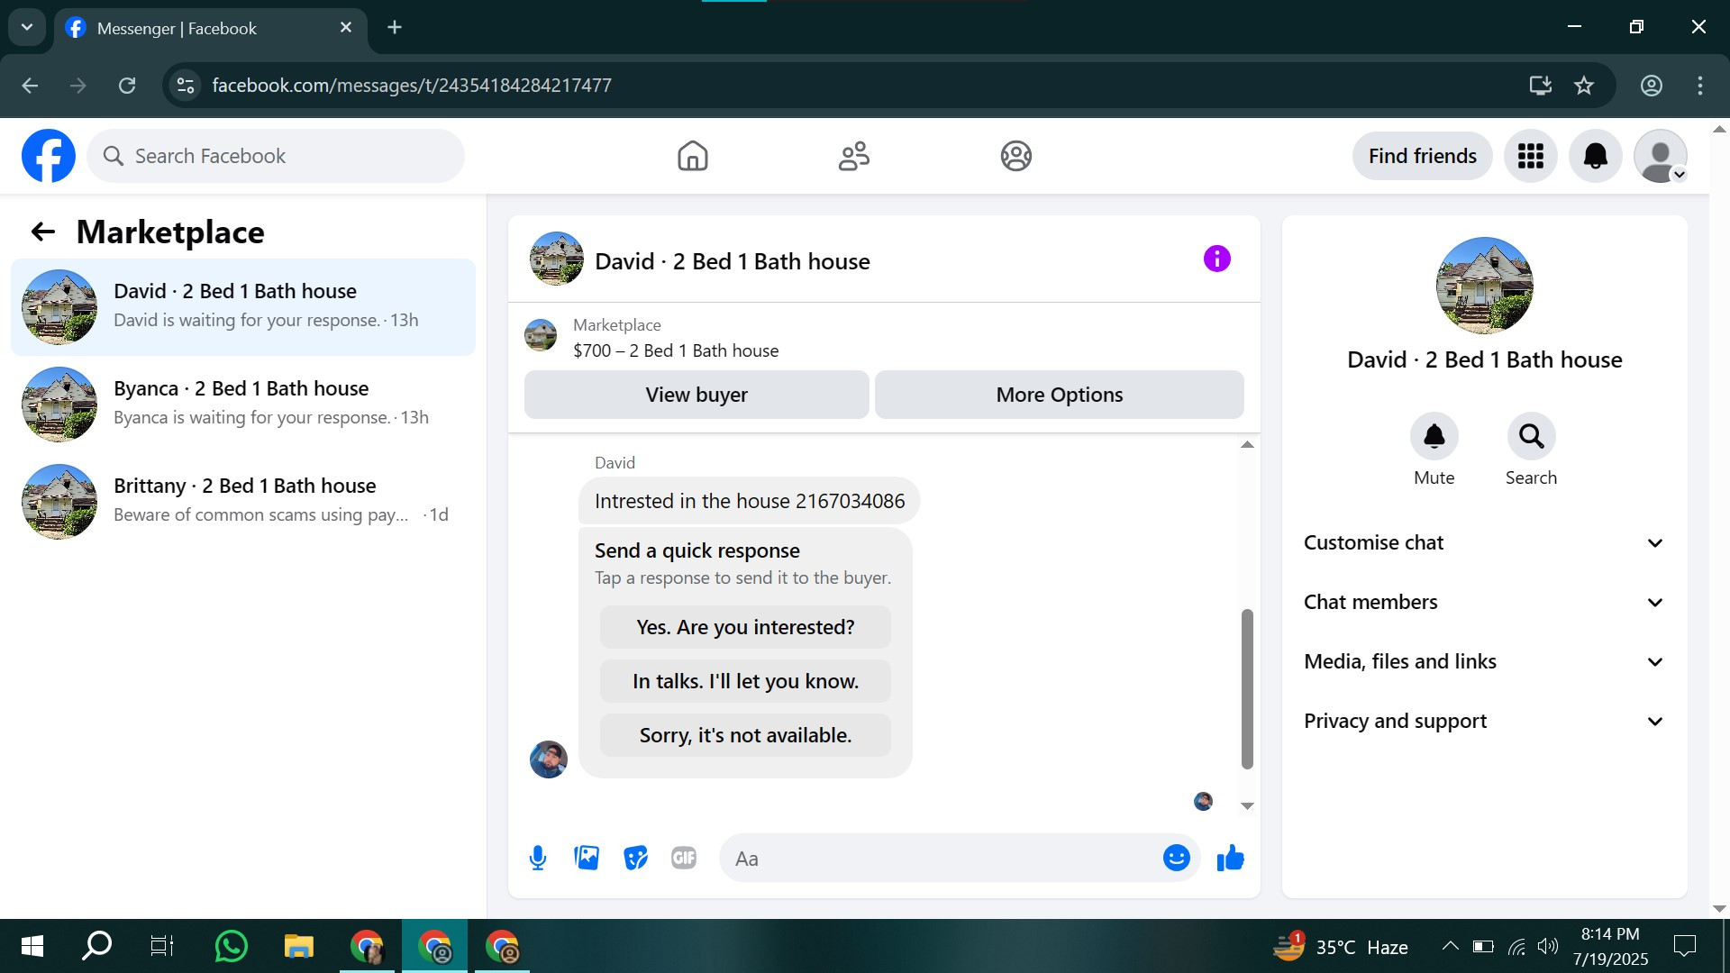Open Brittany's conversation in list
The height and width of the screenshot is (973, 1730).
(243, 500)
